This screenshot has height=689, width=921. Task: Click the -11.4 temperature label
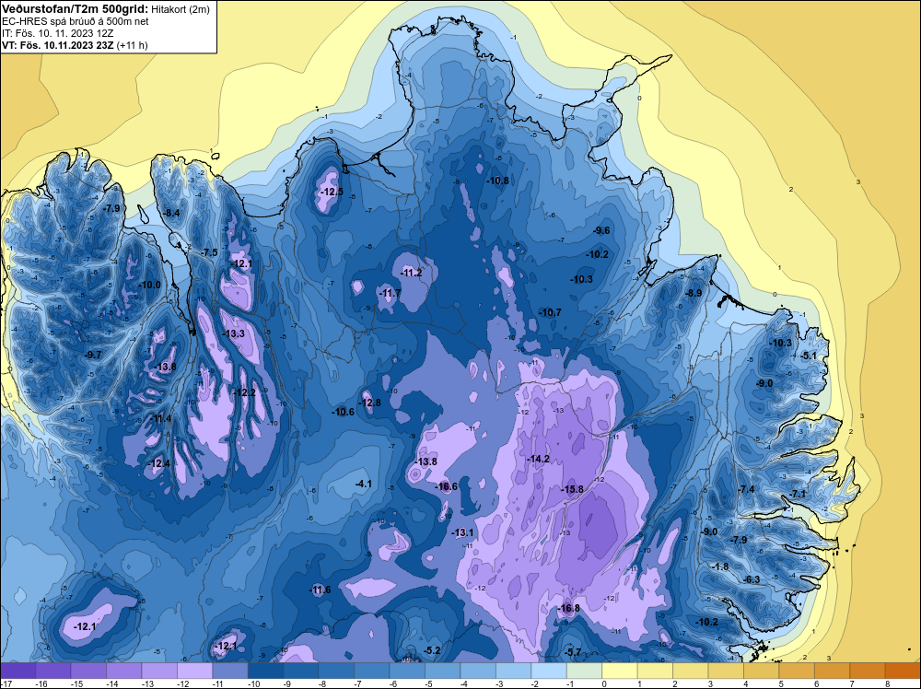160,419
